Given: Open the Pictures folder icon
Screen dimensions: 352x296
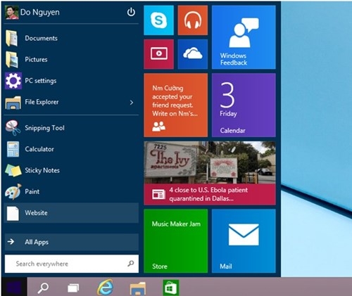Looking at the screenshot, I should [12, 60].
